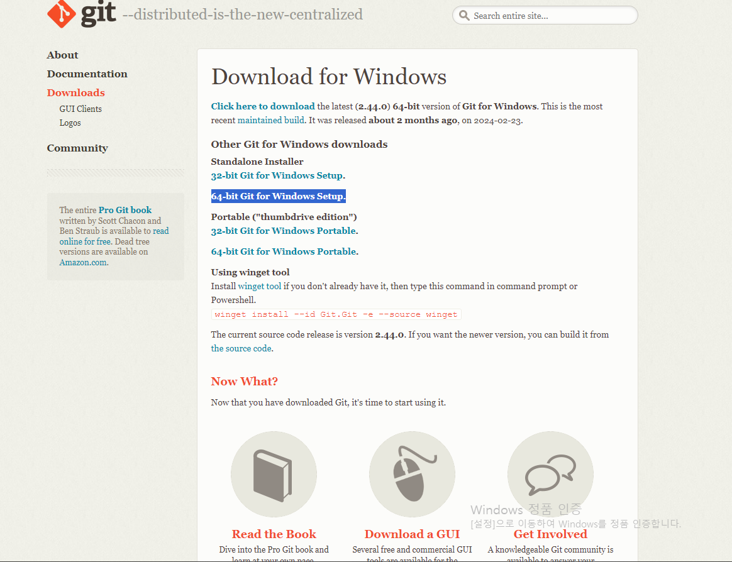This screenshot has height=562, width=732.
Task: Click the Get Involved speech bubbles icon
Action: point(550,474)
